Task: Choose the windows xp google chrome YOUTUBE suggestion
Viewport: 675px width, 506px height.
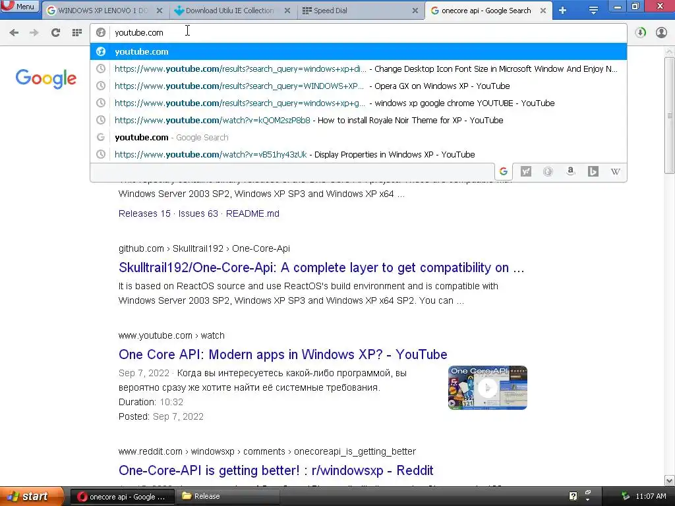Action: pos(358,103)
